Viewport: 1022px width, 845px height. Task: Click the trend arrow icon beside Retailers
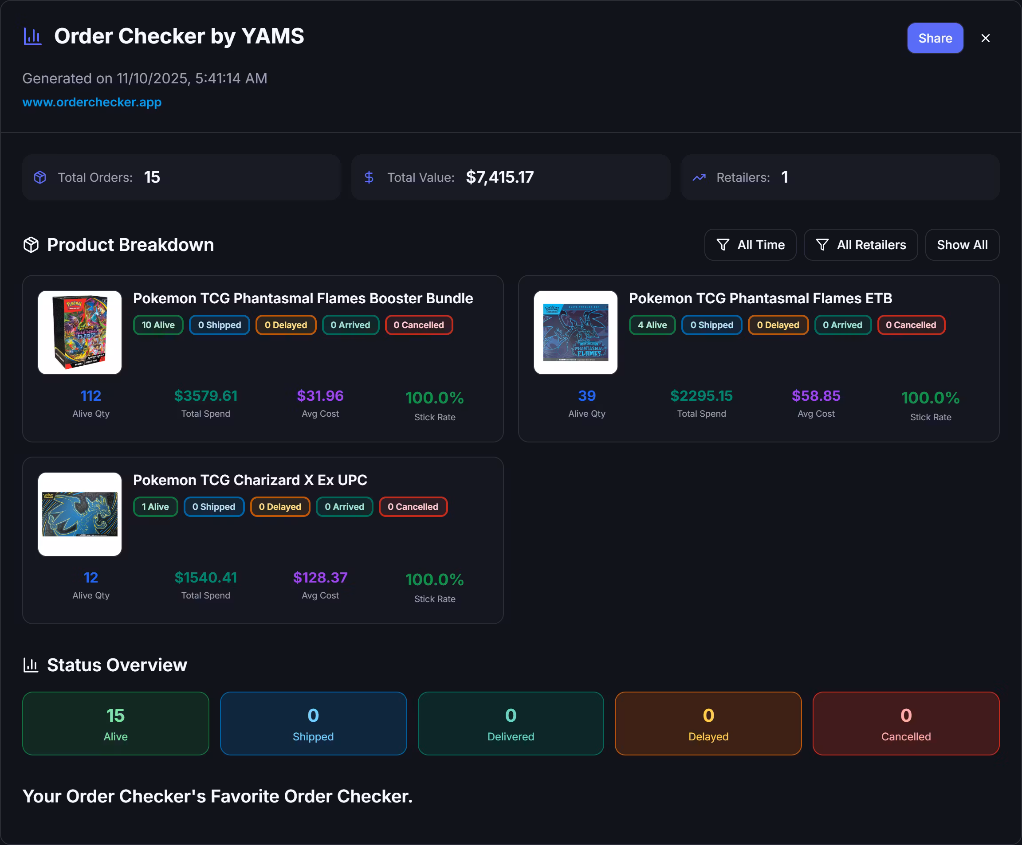click(699, 178)
